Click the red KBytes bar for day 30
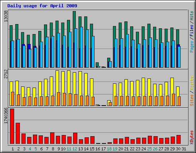The width and height of the screenshot is (196, 153). click(178, 140)
